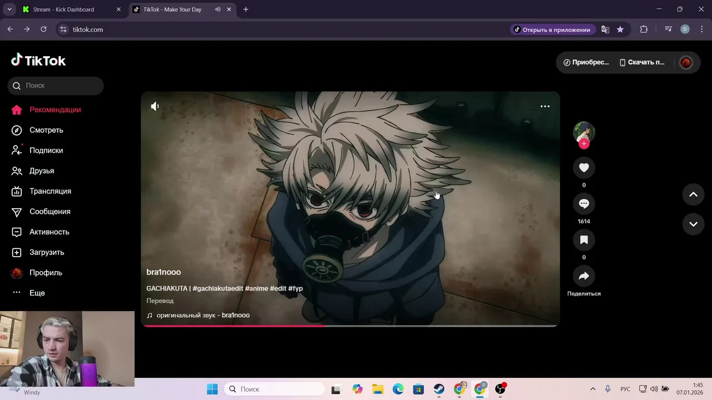Viewport: 712px width, 400px height.
Task: Save video with the bookmark icon
Action: point(584,240)
